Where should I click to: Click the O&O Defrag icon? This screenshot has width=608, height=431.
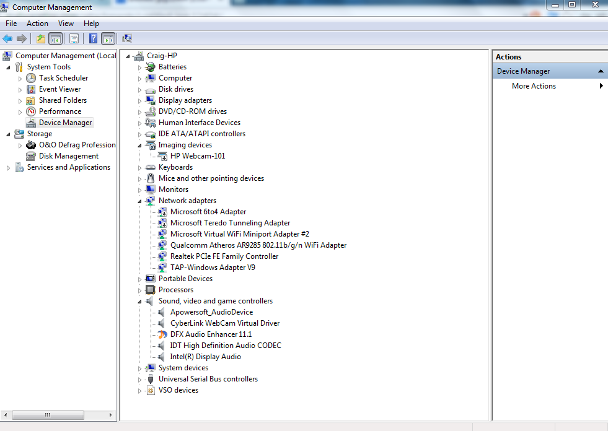[31, 145]
